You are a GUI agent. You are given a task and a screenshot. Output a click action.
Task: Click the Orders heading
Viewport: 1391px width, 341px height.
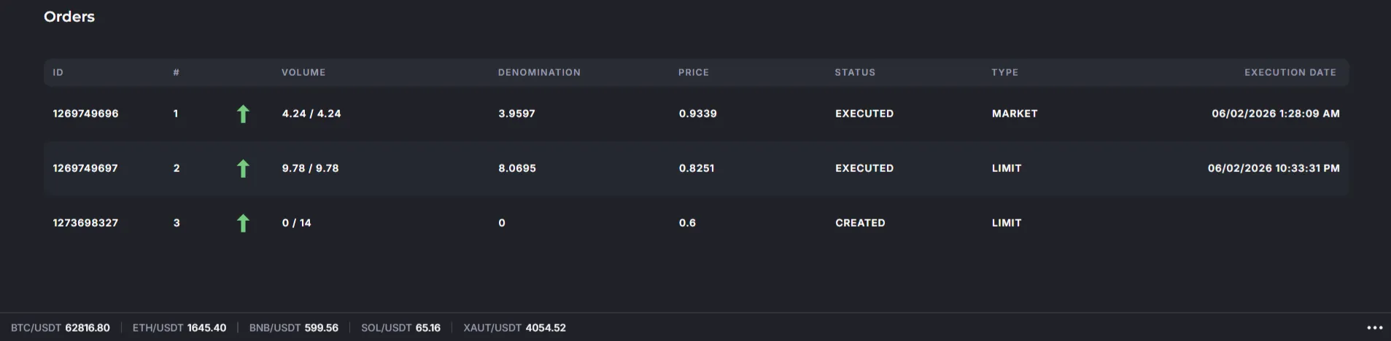point(69,17)
